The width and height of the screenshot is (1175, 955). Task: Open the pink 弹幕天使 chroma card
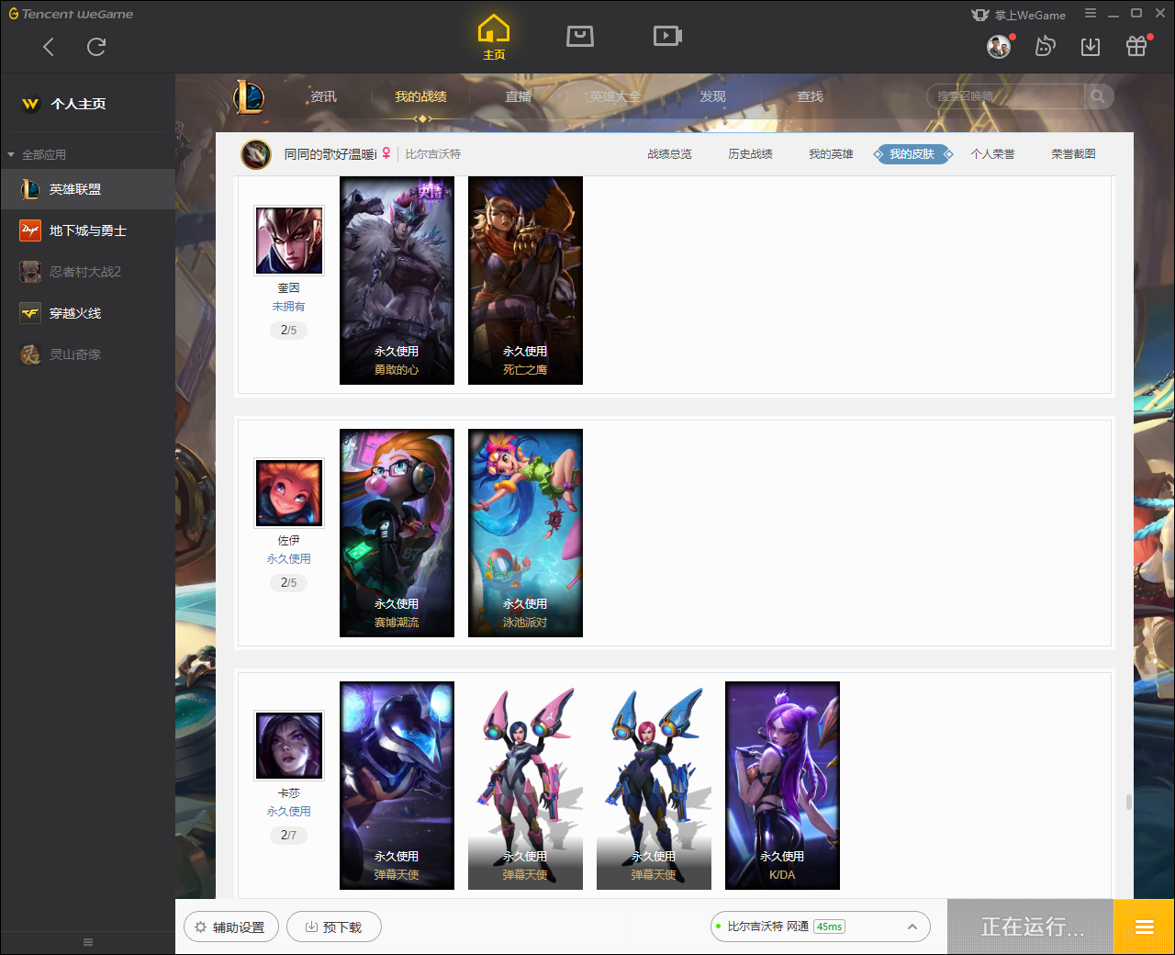(525, 785)
